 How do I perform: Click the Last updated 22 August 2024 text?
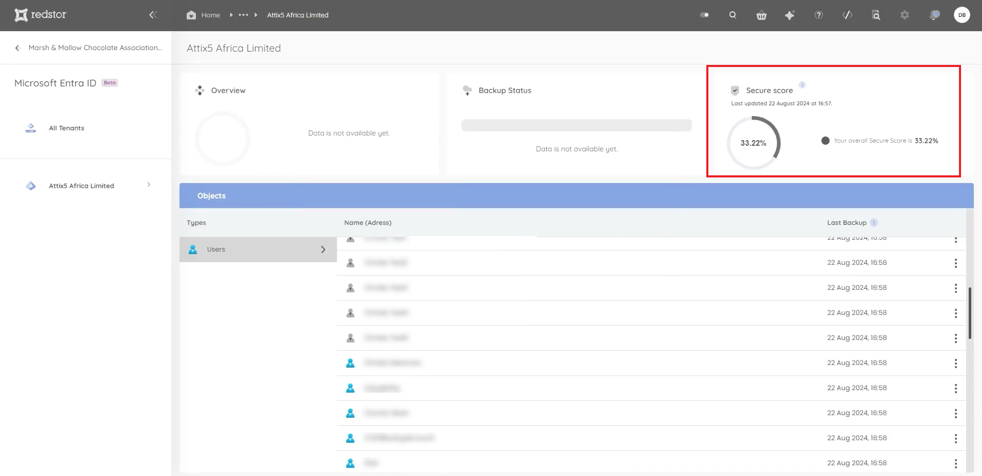click(x=782, y=103)
